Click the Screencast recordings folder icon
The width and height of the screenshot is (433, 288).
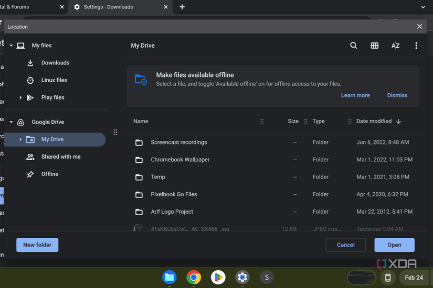coord(139,142)
